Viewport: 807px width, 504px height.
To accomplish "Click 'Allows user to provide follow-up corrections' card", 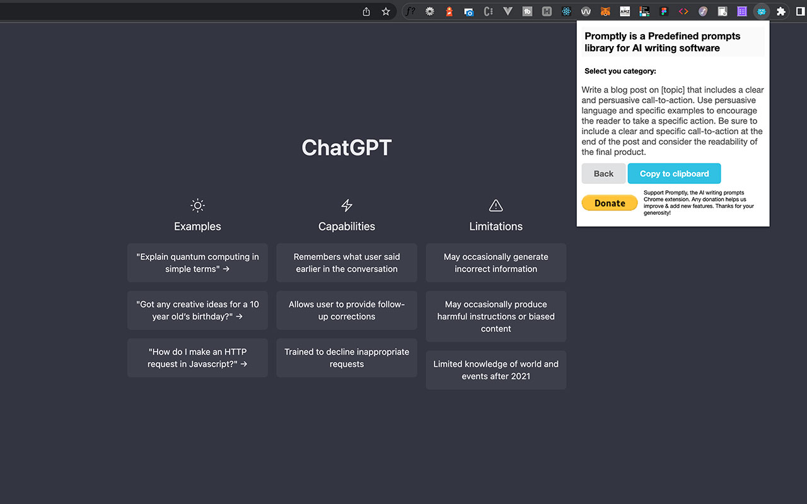I will pos(347,310).
